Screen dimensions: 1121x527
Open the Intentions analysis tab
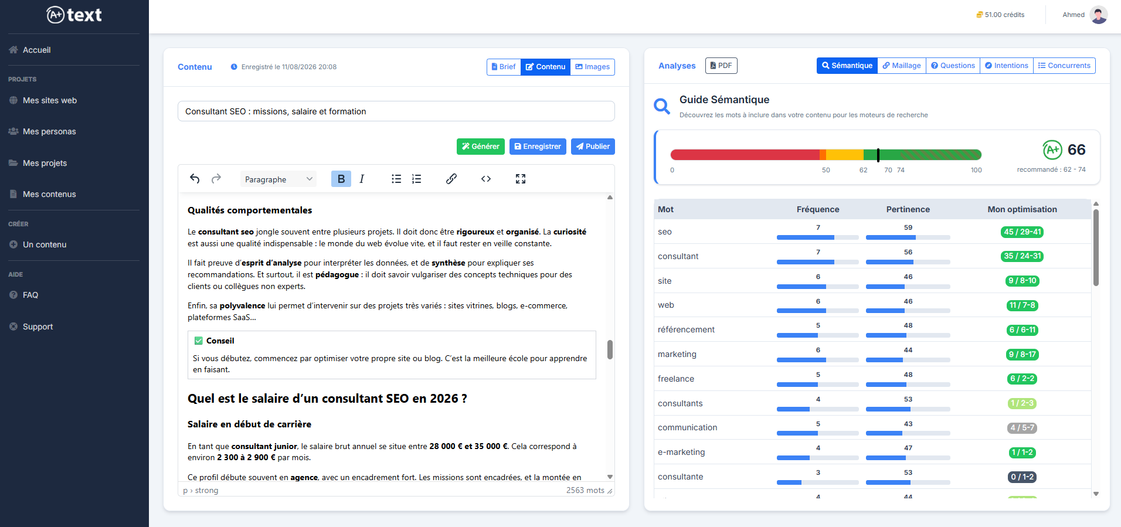1006,66
